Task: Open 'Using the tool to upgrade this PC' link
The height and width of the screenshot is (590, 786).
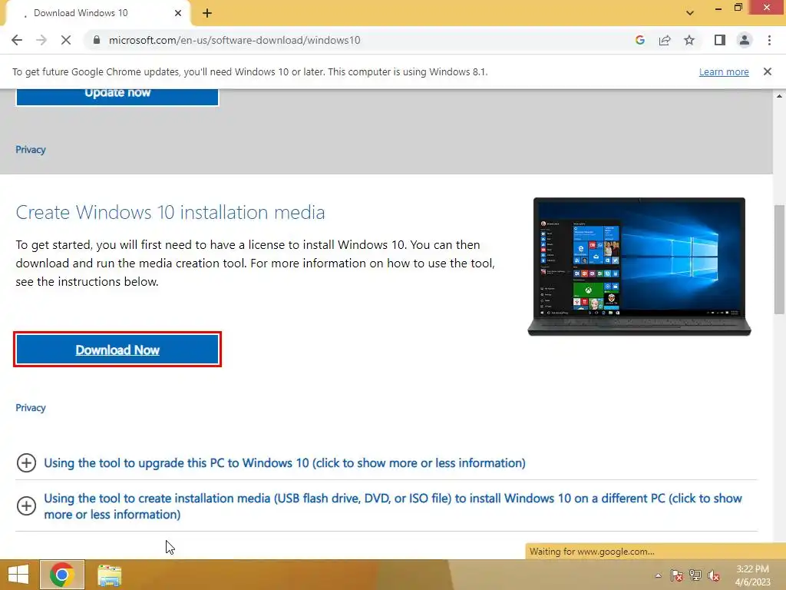Action: 285,462
